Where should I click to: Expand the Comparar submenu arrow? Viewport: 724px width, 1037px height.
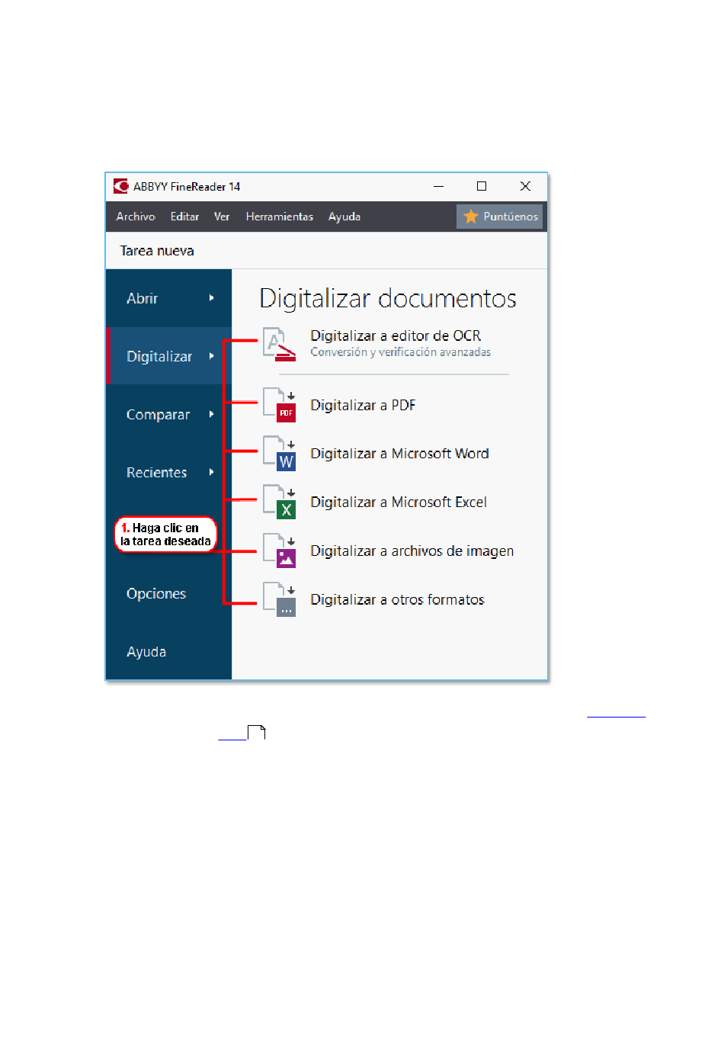pyautogui.click(x=212, y=414)
